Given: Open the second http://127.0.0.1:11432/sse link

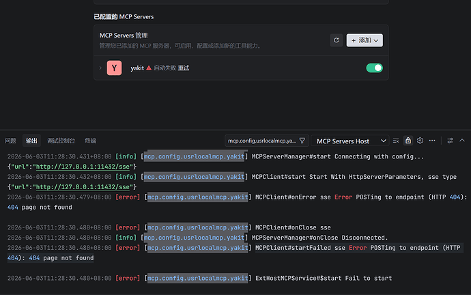Looking at the screenshot, I should click(83, 187).
